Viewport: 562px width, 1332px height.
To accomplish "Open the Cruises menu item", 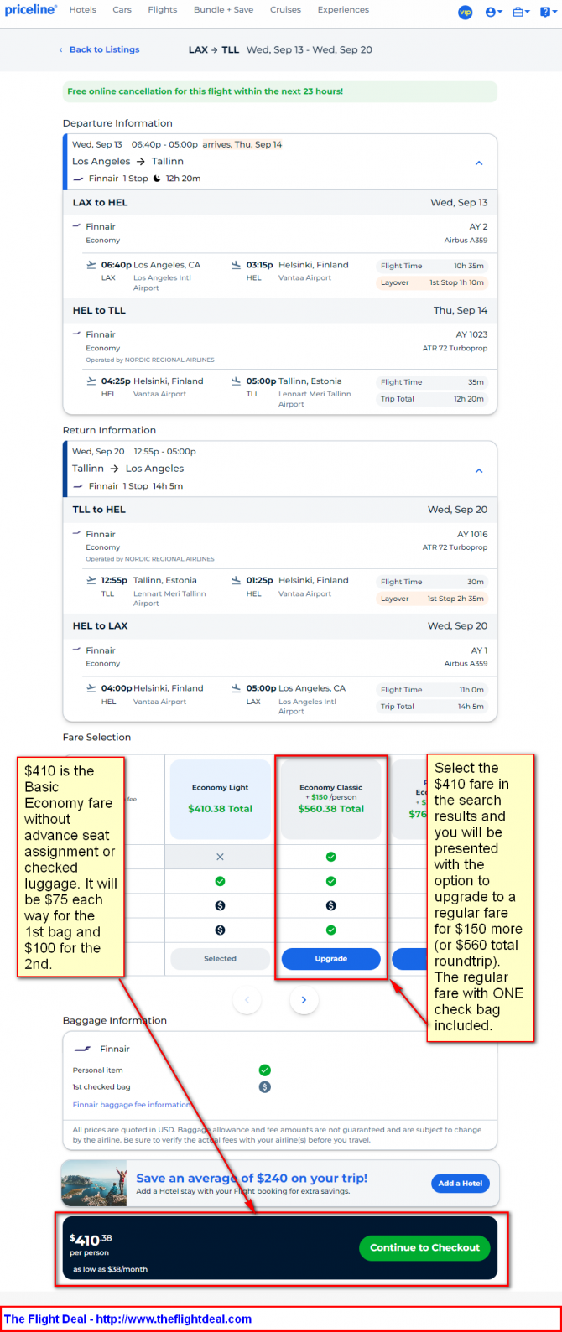I will pos(285,10).
